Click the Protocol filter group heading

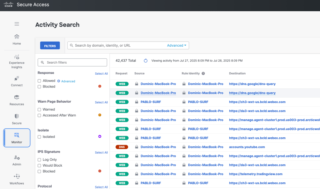coord(45,186)
